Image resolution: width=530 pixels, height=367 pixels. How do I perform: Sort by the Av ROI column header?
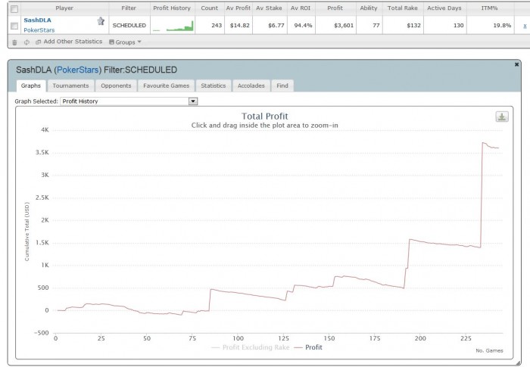pos(301,8)
